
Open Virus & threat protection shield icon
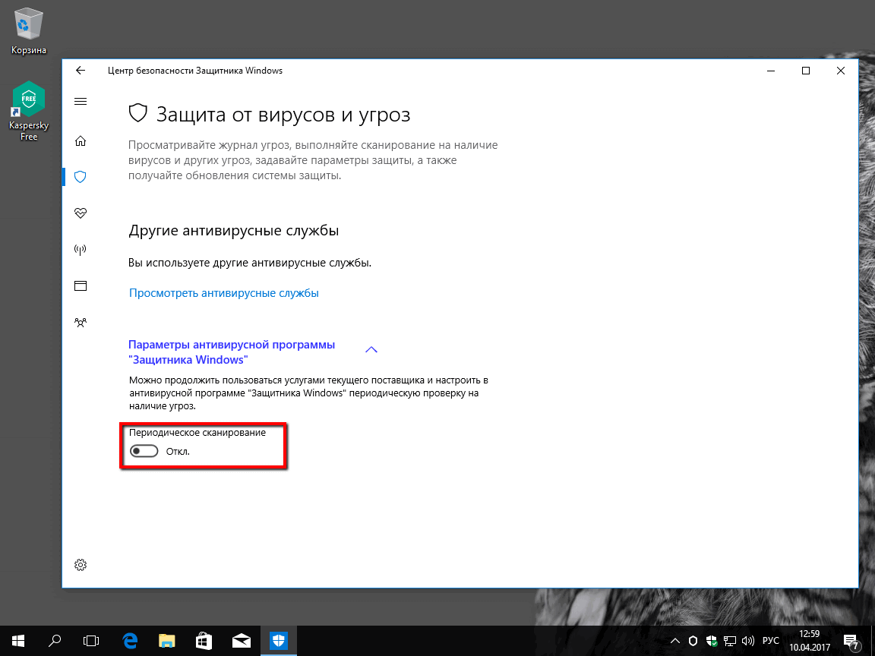tap(81, 176)
